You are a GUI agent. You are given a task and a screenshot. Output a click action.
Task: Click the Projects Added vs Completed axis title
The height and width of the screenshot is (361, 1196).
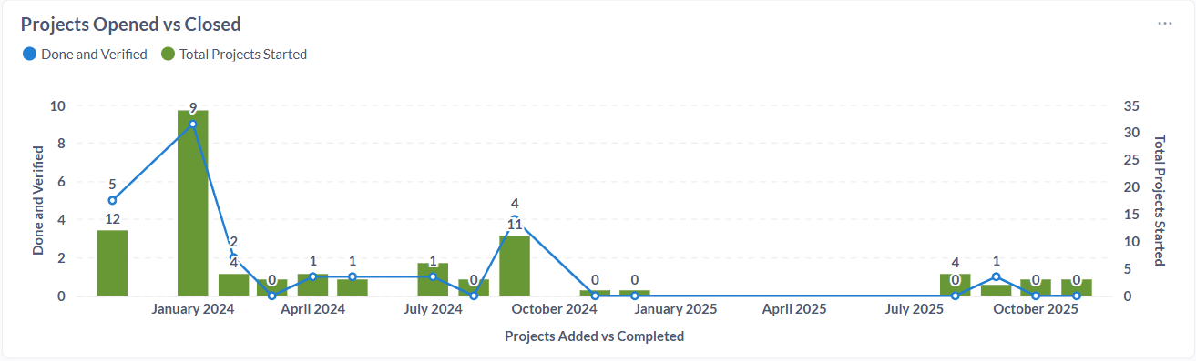click(x=594, y=336)
